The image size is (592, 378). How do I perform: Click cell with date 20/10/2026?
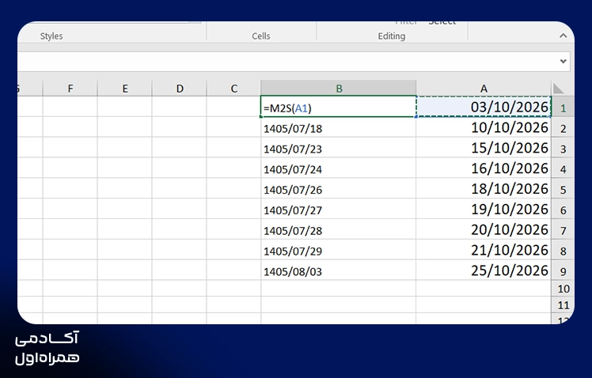tap(484, 230)
